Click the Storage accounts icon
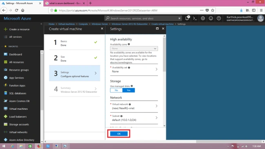Viewport: 265px width, 149px height. click(x=6, y=124)
